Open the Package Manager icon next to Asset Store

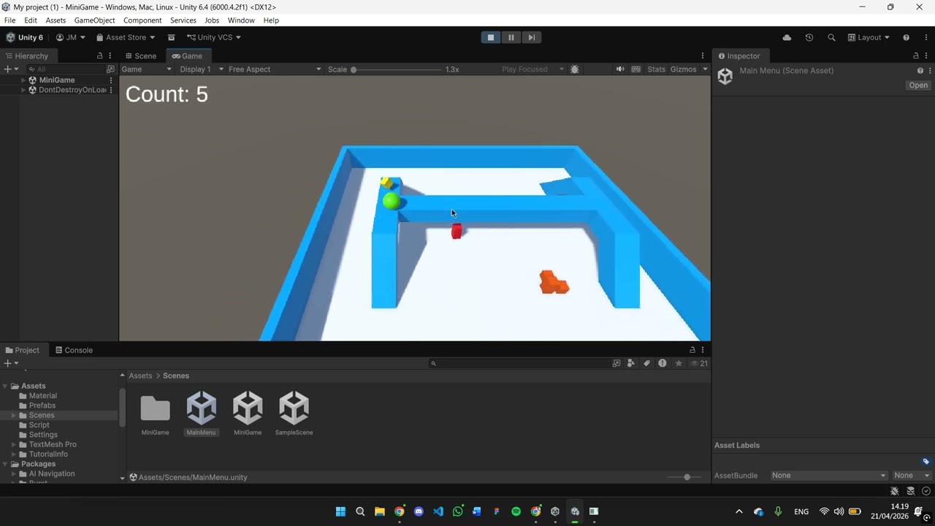[172, 37]
